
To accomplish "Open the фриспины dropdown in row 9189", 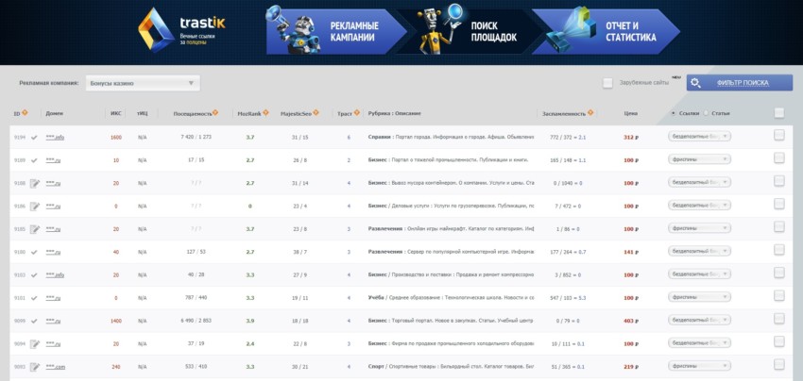I will tap(699, 159).
